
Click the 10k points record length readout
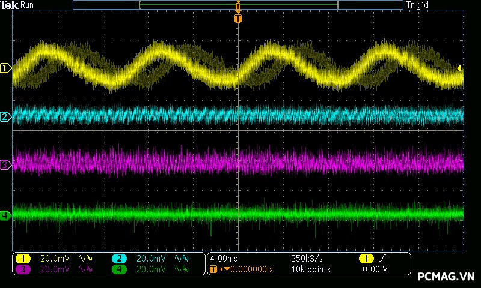click(310, 269)
